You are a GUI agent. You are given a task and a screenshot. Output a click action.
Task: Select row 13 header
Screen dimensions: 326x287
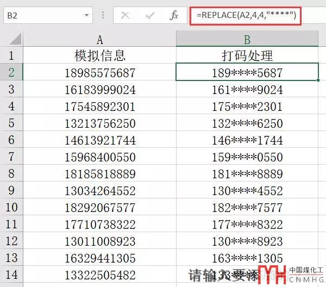11,257
